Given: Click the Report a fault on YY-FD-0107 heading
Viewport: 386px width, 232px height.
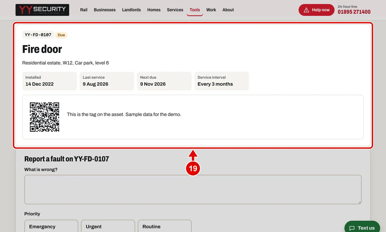Looking at the screenshot, I should click(x=67, y=159).
